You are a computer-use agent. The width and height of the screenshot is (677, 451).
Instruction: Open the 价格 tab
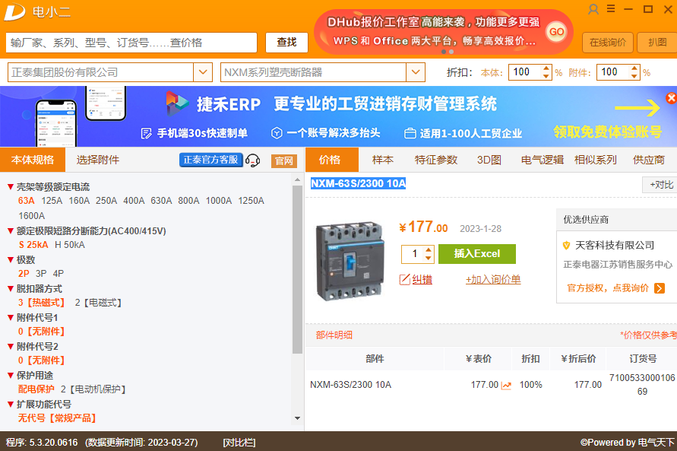pyautogui.click(x=331, y=160)
